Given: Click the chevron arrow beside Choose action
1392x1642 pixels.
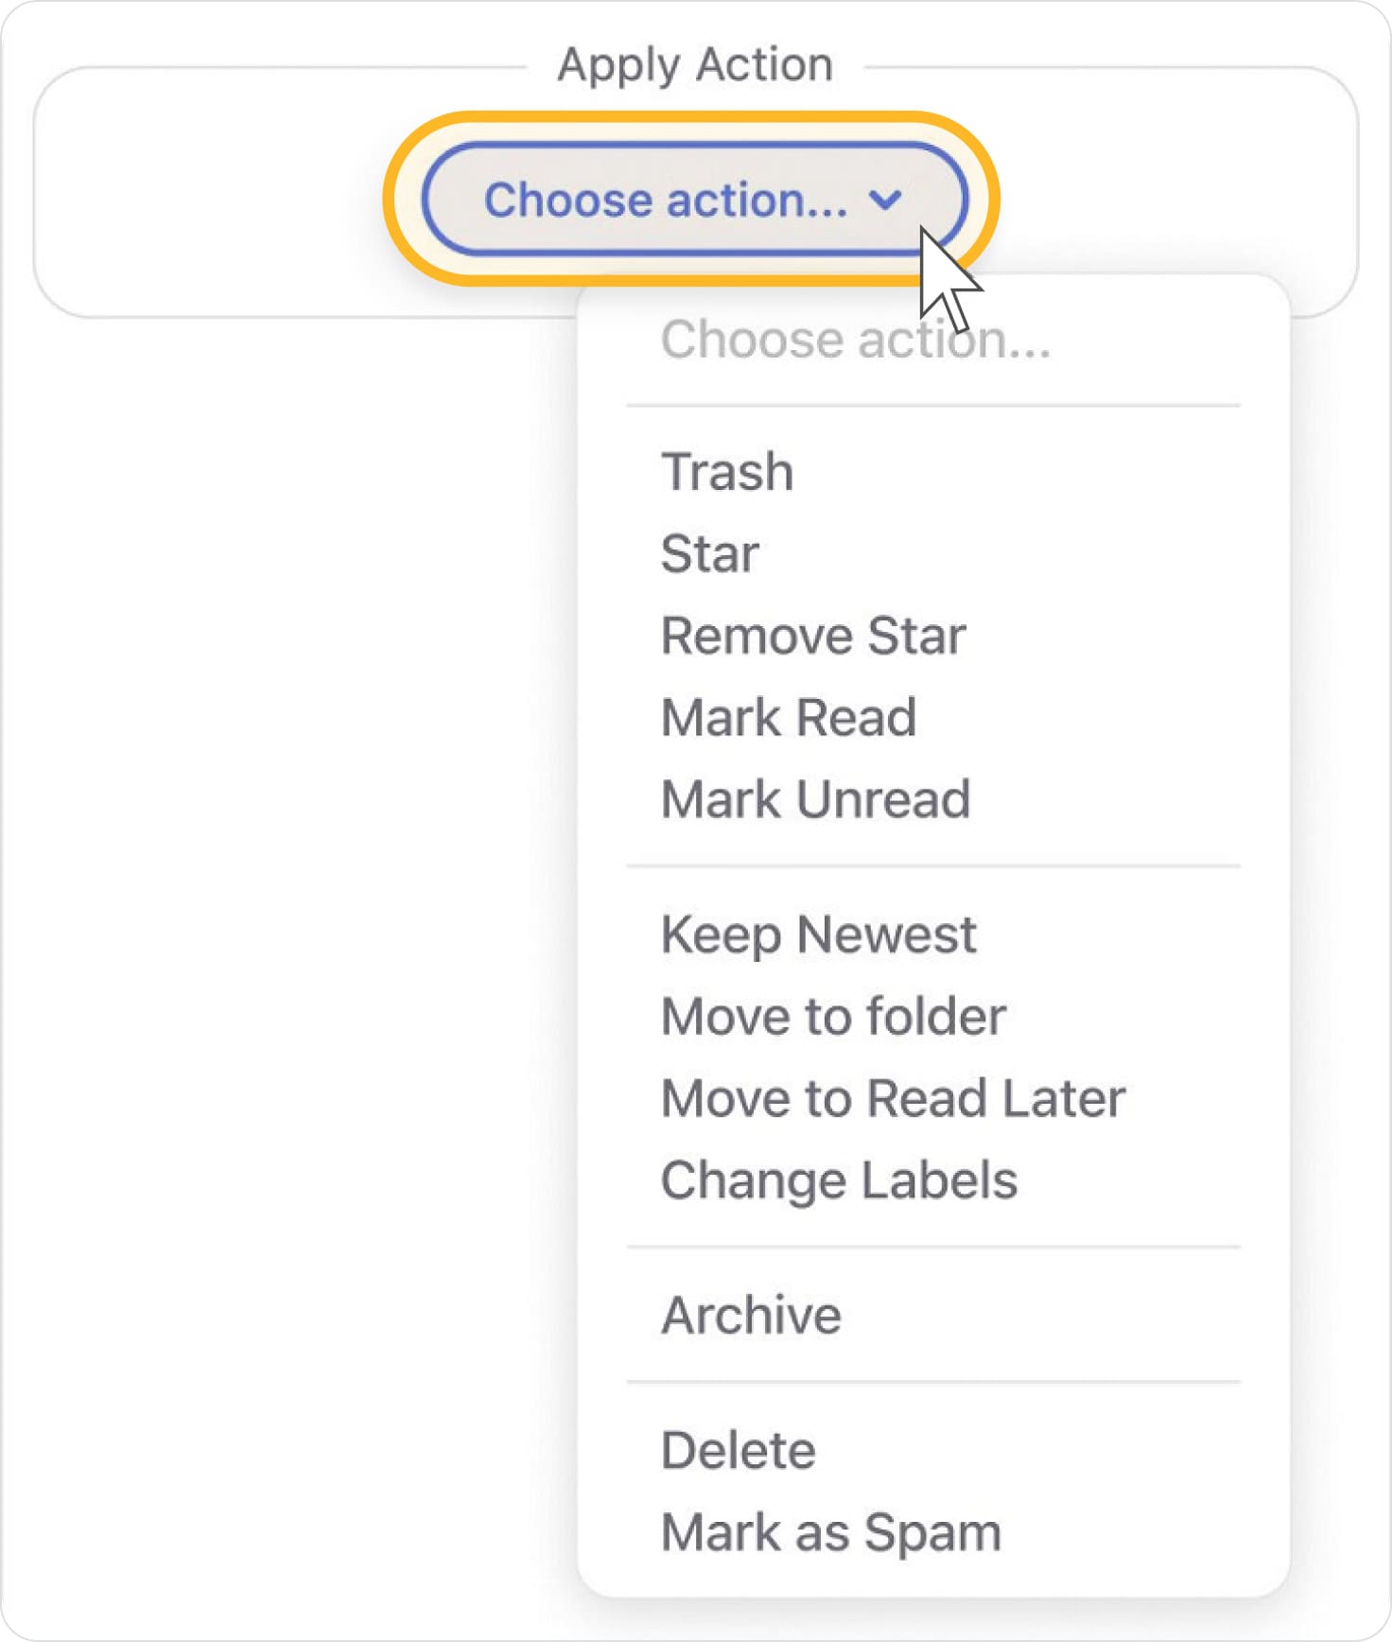Looking at the screenshot, I should coord(885,200).
